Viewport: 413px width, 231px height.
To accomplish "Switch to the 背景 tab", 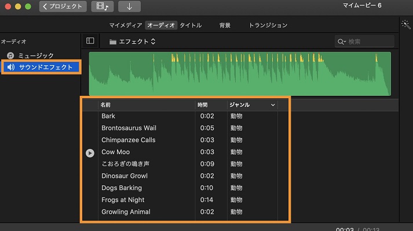I will (225, 25).
